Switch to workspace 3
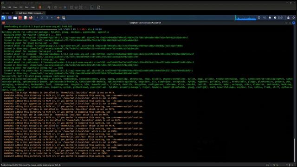Image resolution: width=297 pixels, height=167 pixels. pos(47,18)
